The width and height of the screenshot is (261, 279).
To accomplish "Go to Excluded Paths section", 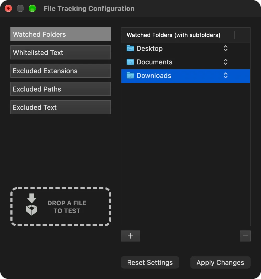I will 61,89.
